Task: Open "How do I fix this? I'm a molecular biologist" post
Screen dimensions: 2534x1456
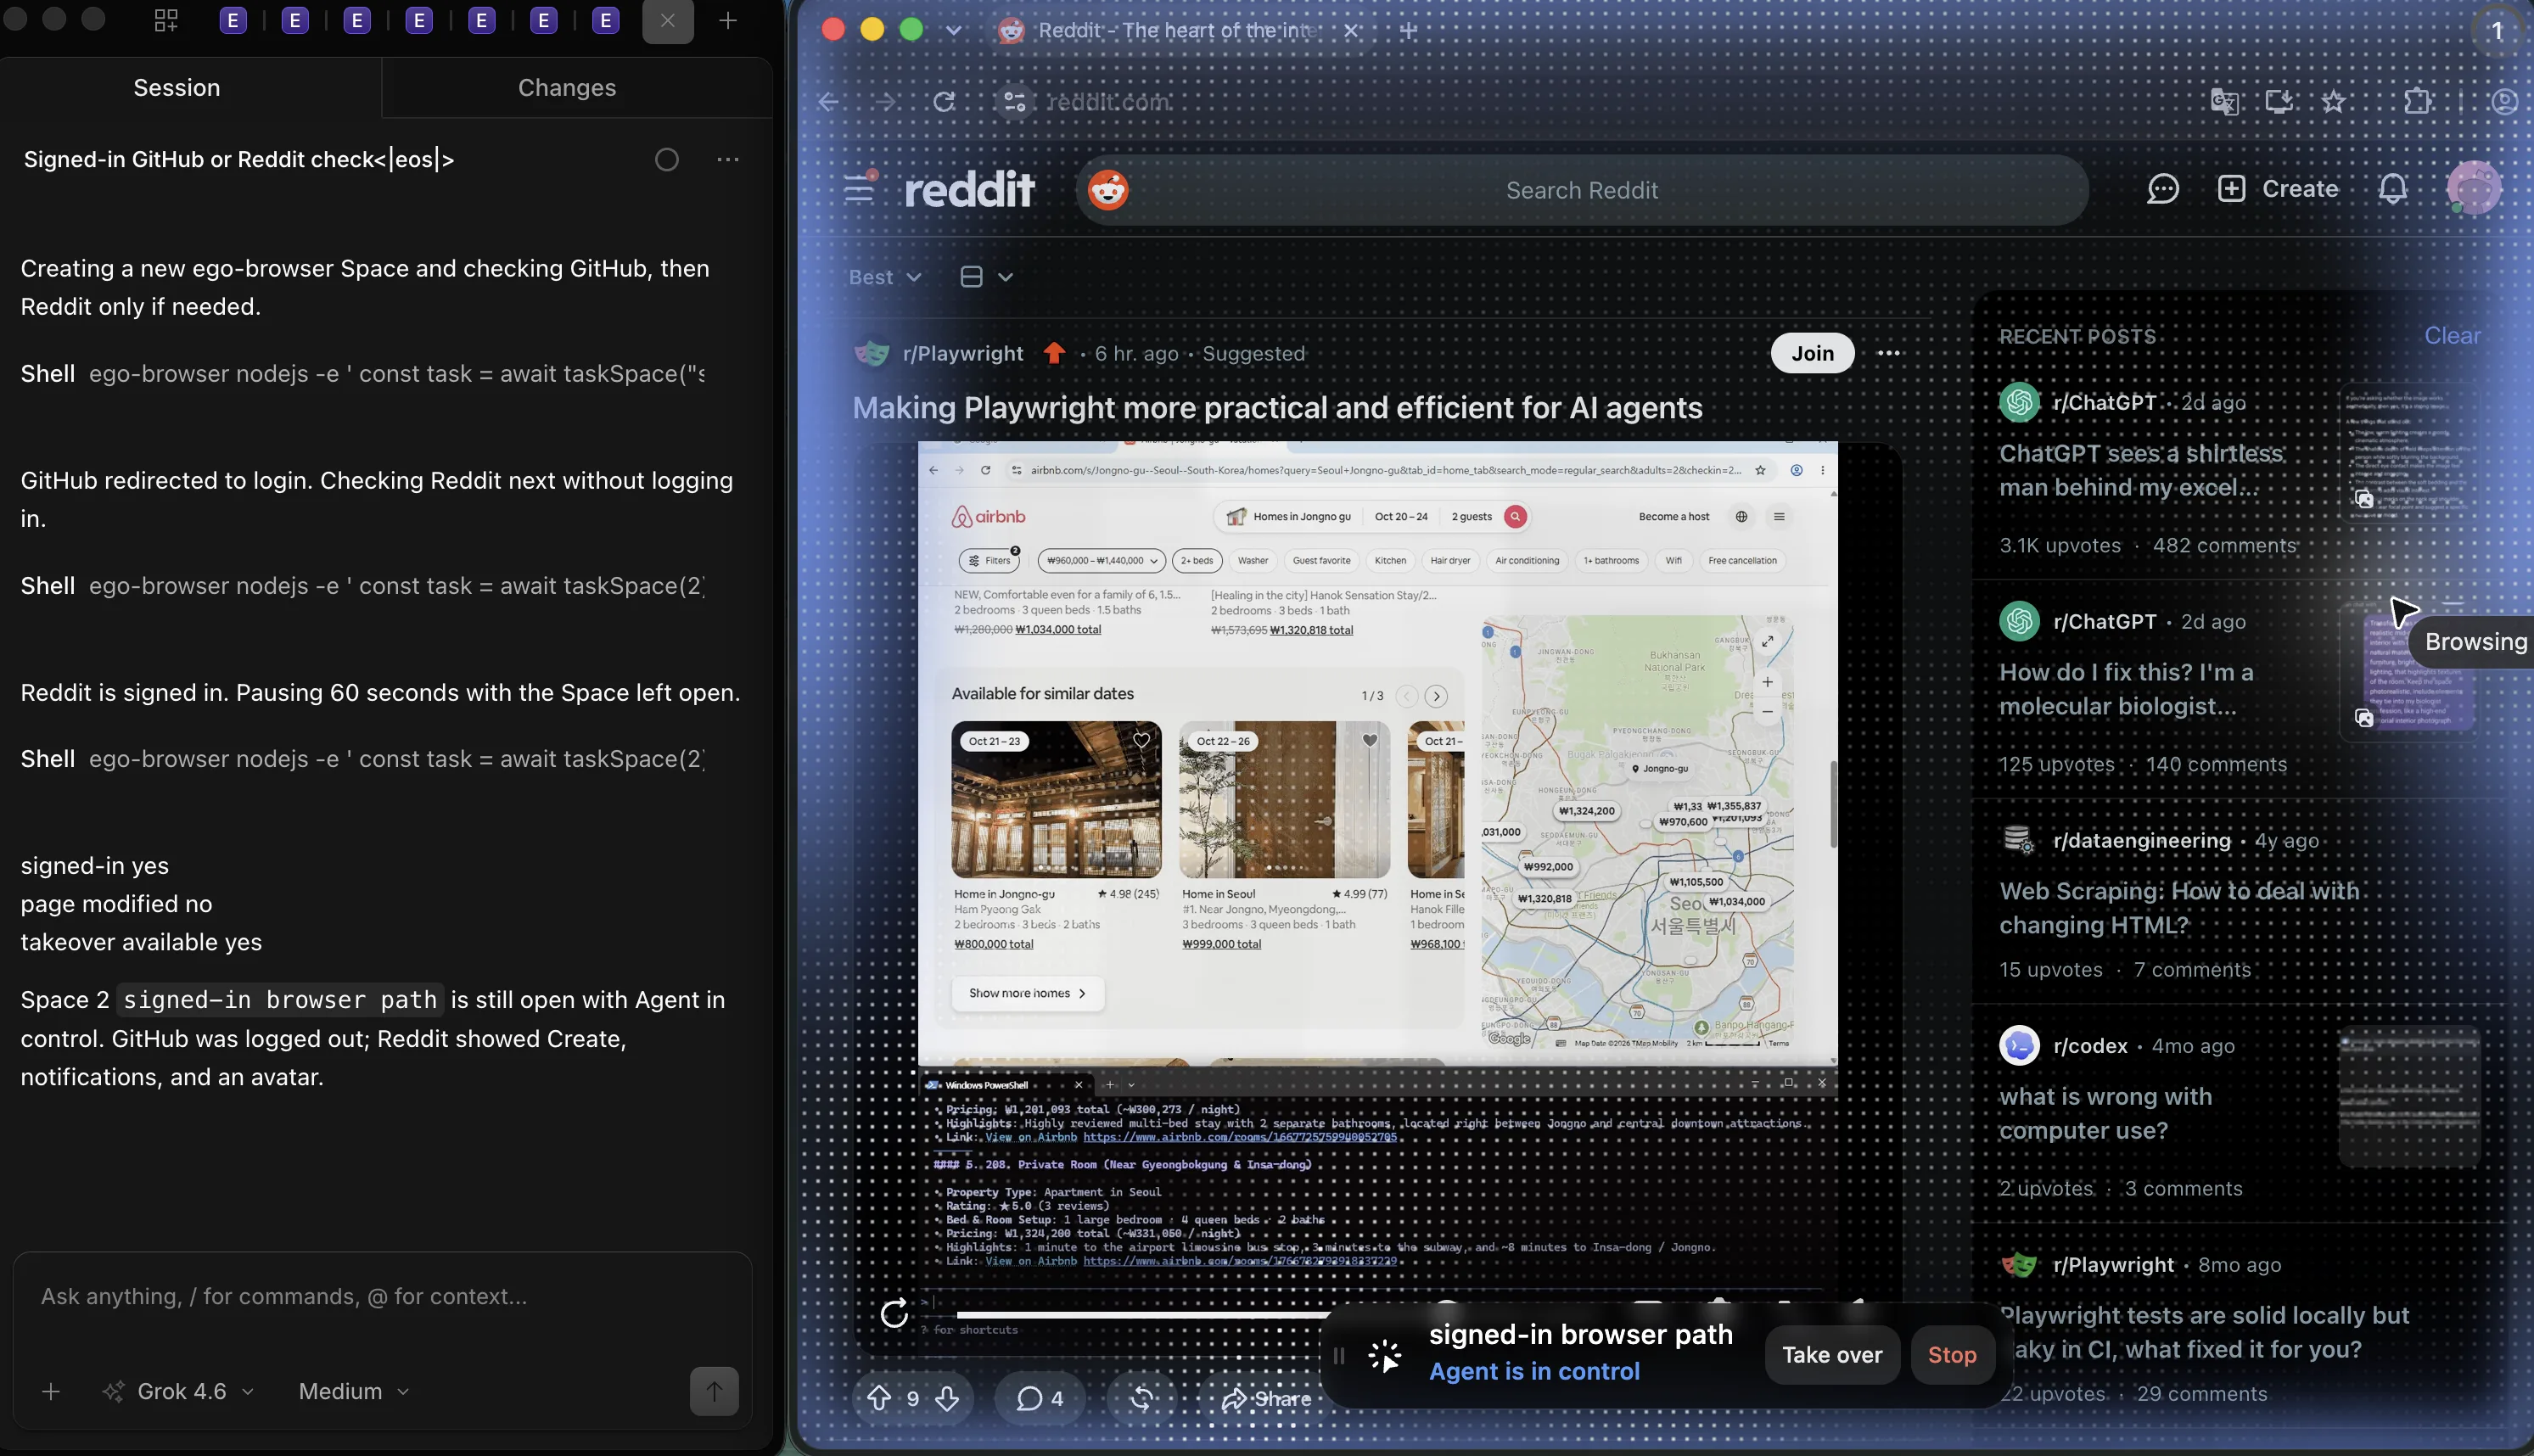Action: pyautogui.click(x=2126, y=689)
